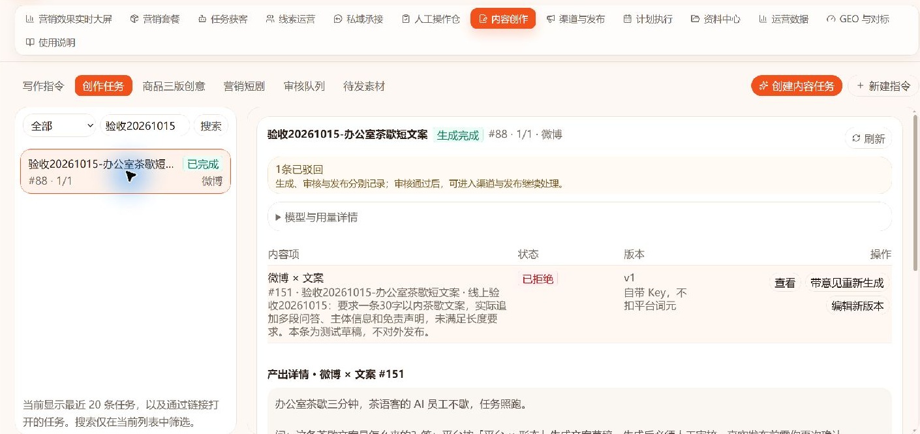920x434 pixels.
Task: Click 微博 × 文案 content item title
Action: (296, 278)
